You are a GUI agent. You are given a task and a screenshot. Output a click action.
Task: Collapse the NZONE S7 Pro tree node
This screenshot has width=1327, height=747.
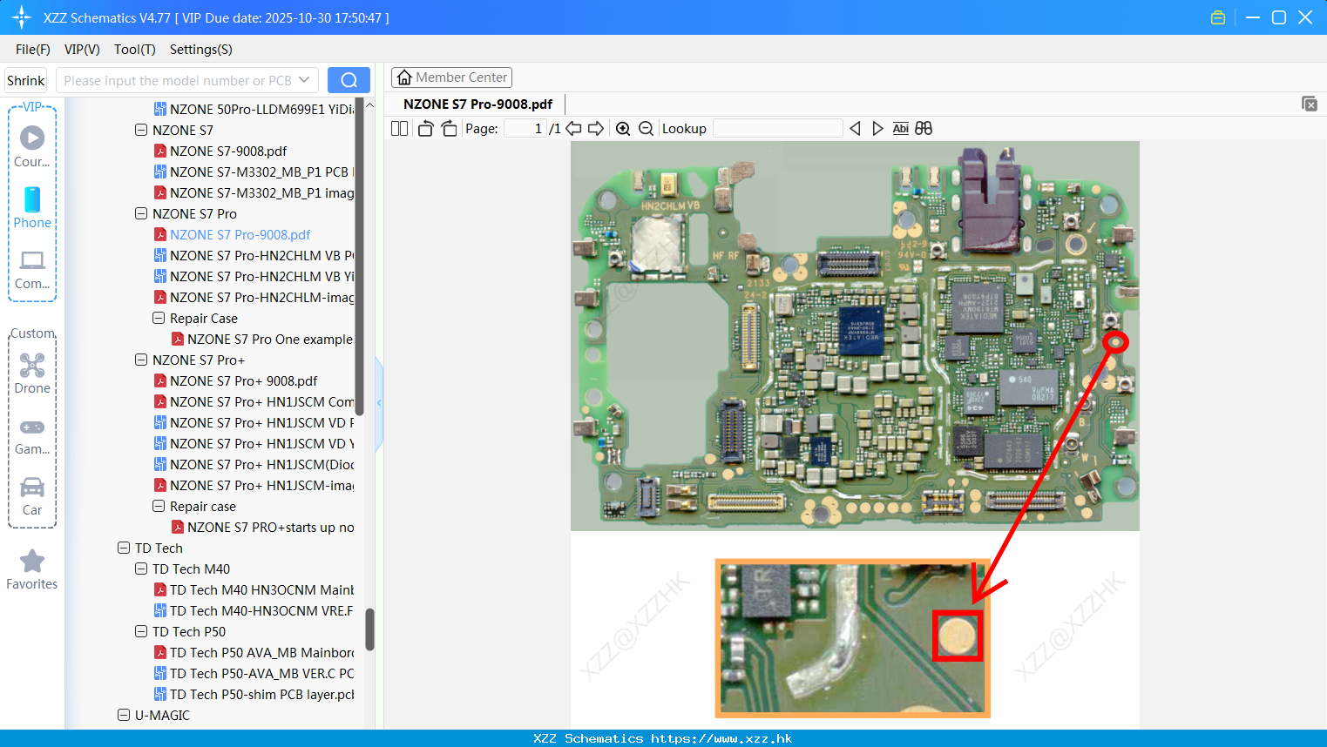tap(141, 213)
